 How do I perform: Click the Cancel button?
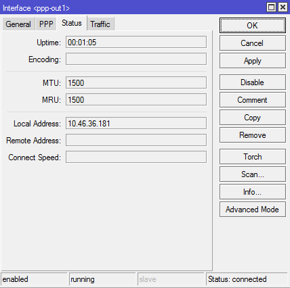253,43
